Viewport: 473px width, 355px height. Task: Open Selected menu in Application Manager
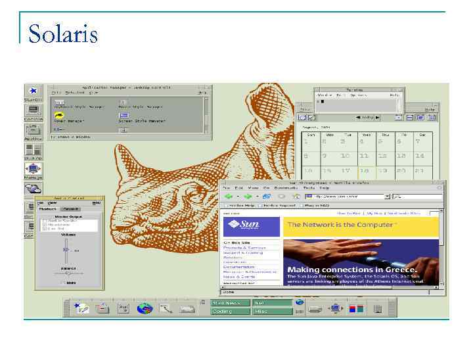(75, 93)
